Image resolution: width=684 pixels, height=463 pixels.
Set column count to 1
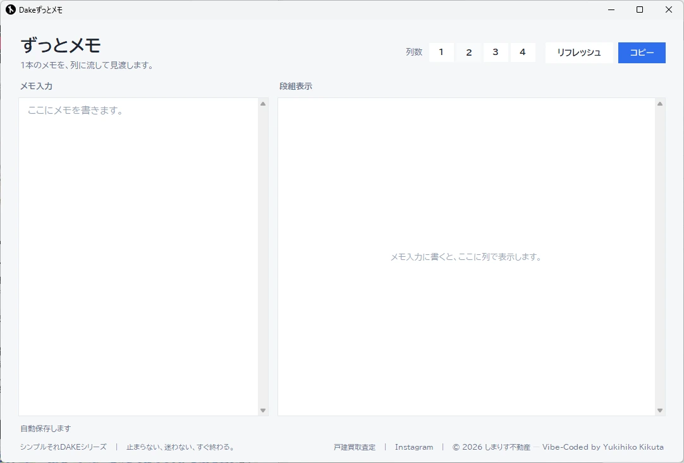(441, 52)
